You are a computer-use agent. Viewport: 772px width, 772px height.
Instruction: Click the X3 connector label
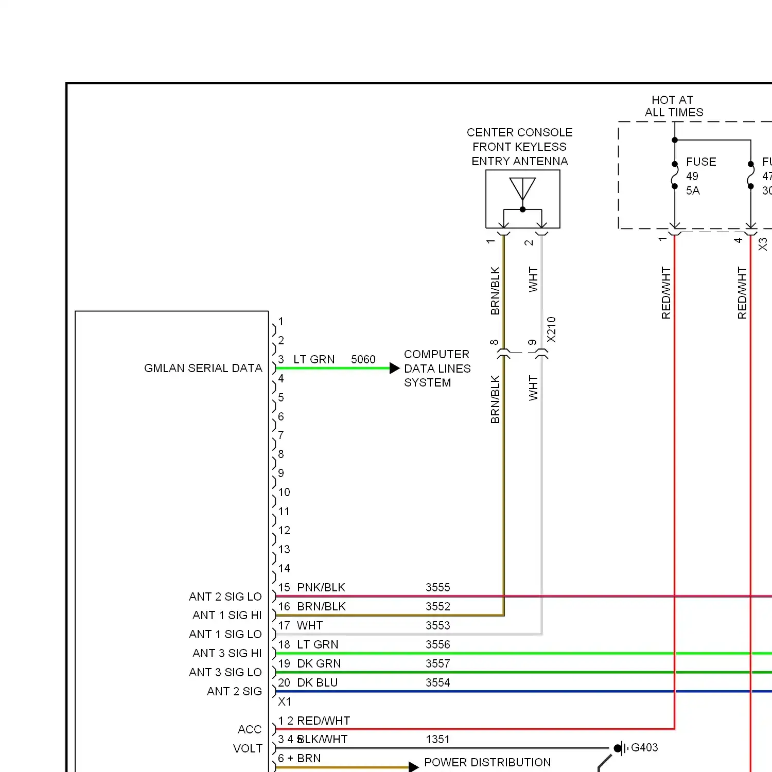click(x=763, y=244)
